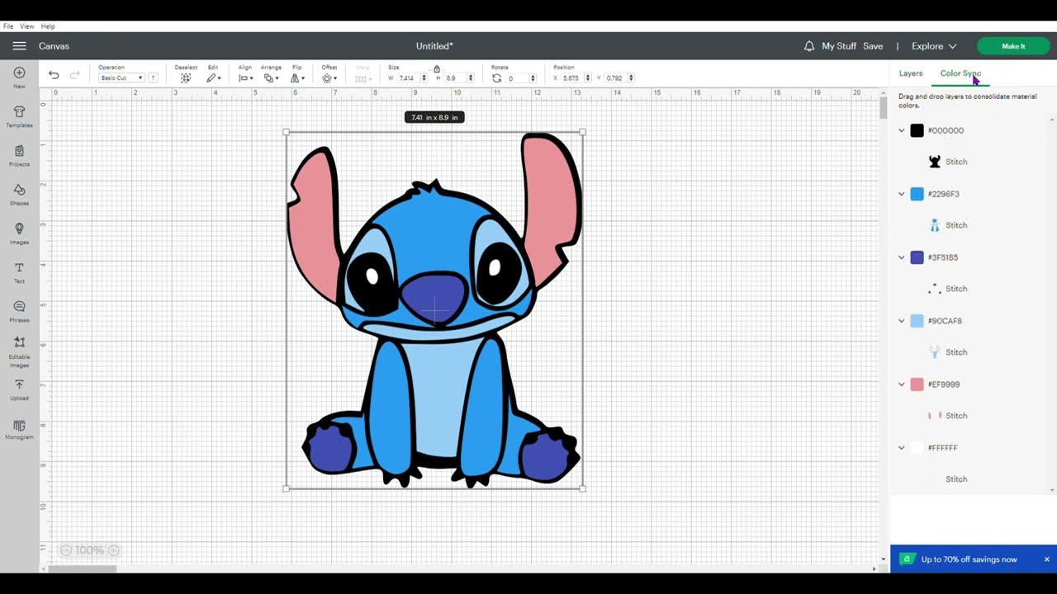Screen dimensions: 1057x594
Task: Click the Save link
Action: tap(873, 46)
